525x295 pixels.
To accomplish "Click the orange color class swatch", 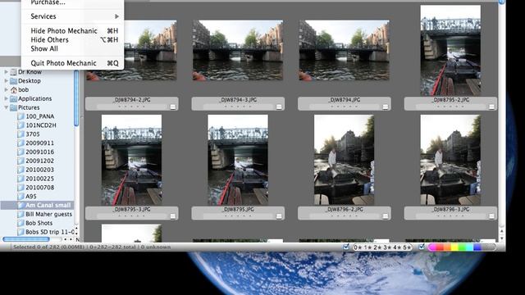I will click(x=447, y=247).
